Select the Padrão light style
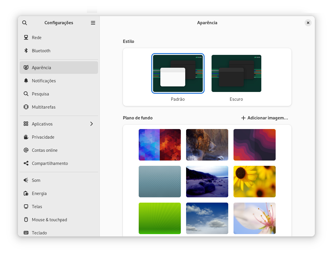Screen dimensions: 333x256 (178, 74)
